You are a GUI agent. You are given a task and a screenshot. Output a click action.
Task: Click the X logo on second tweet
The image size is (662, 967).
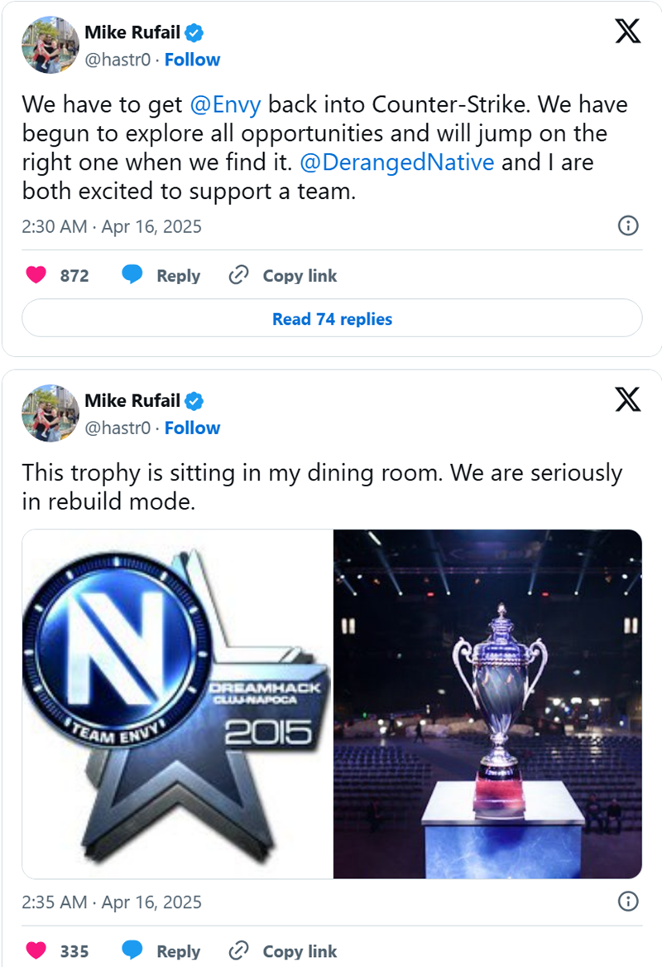click(x=628, y=399)
